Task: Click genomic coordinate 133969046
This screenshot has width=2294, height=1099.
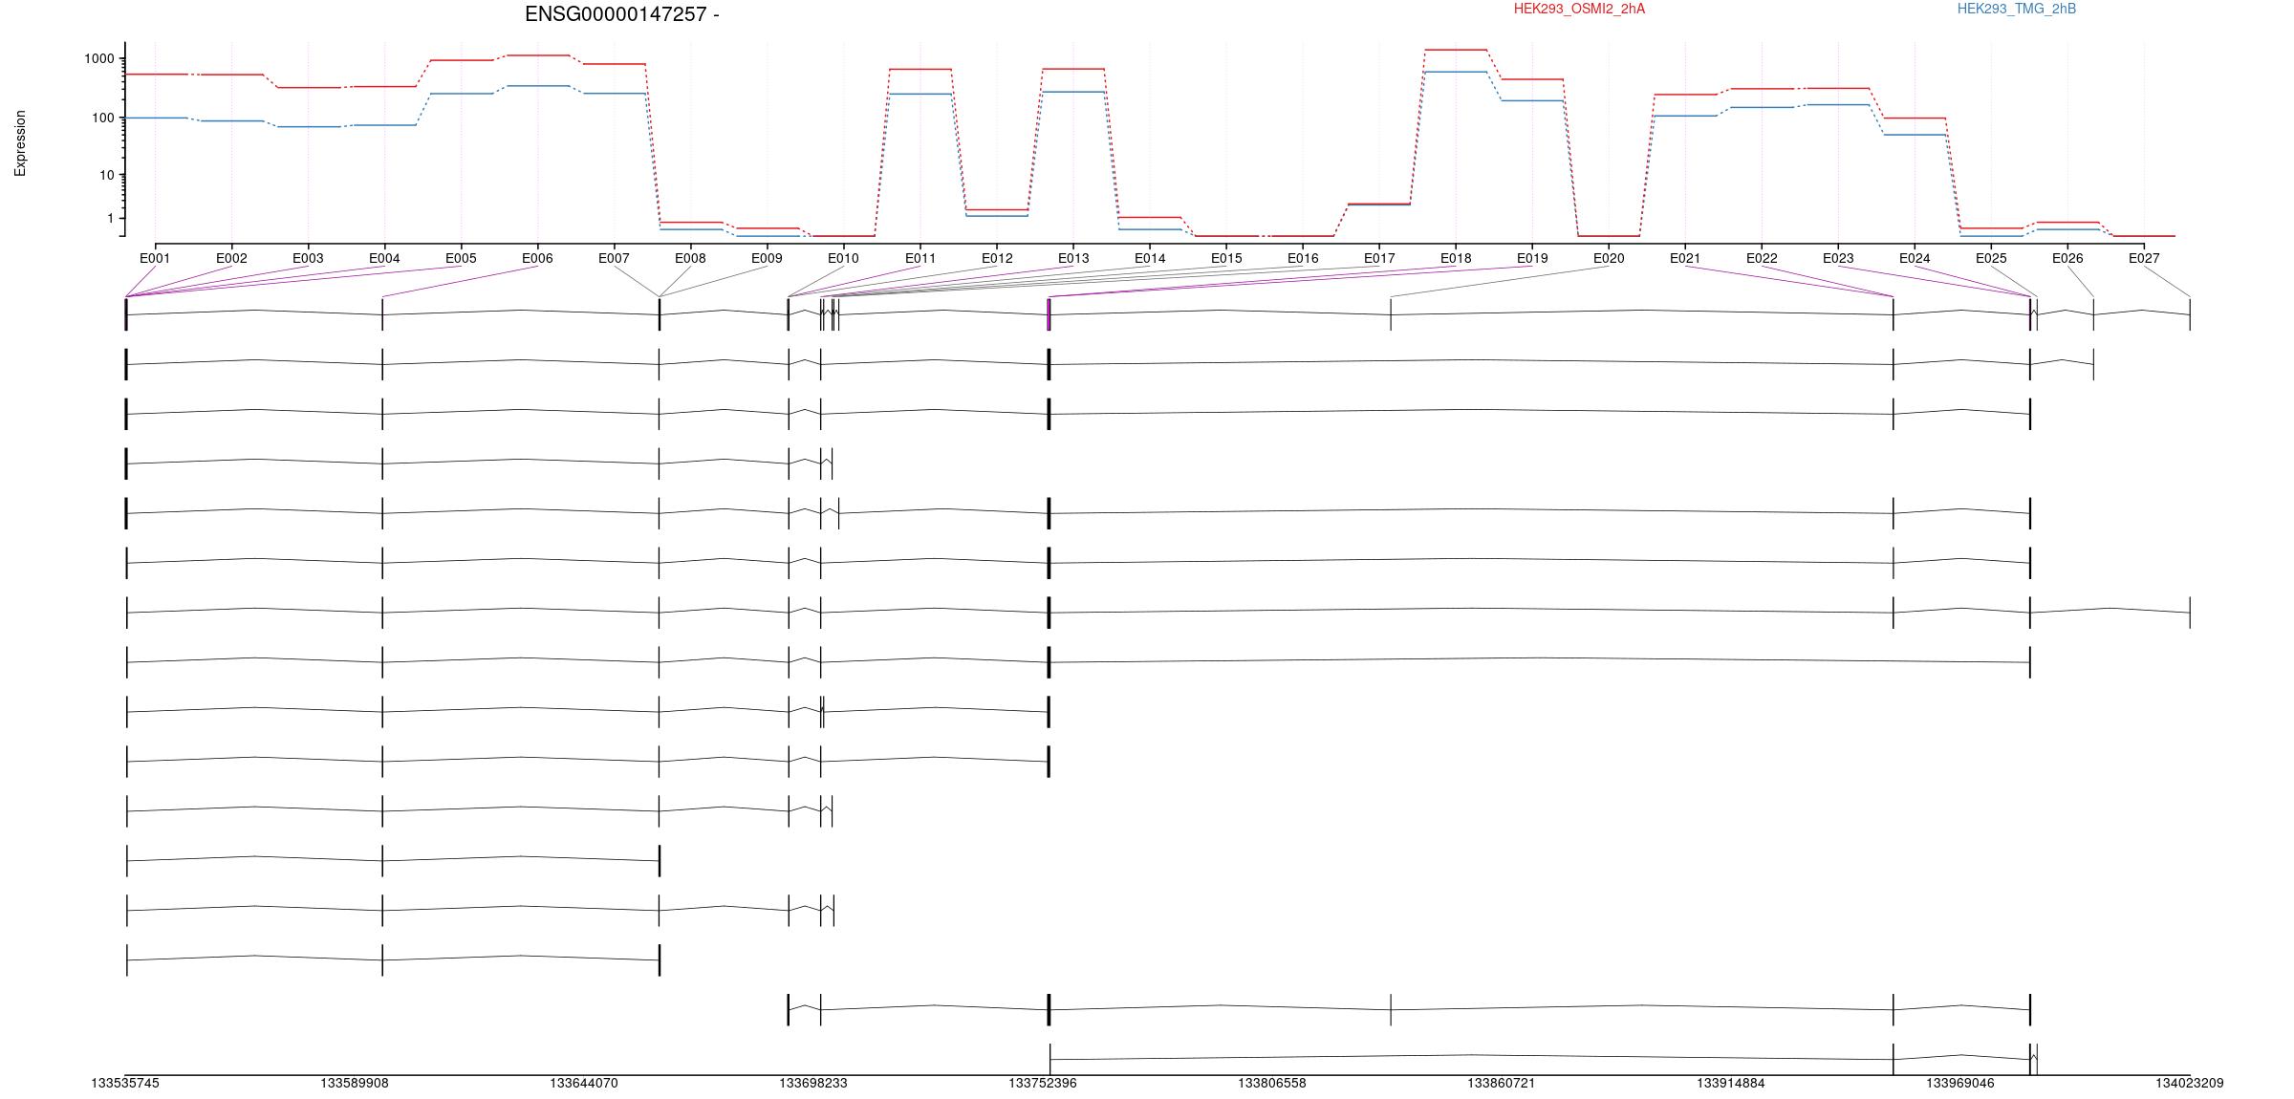Action: (x=1960, y=1083)
